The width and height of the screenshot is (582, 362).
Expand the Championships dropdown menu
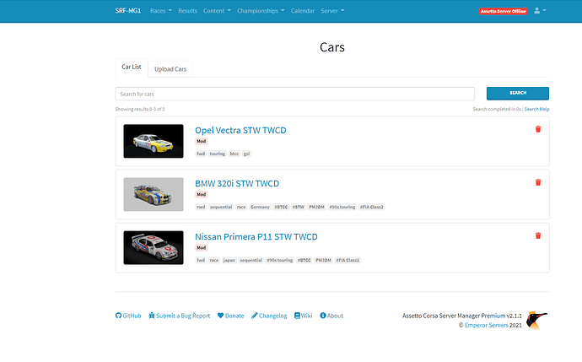(x=261, y=11)
